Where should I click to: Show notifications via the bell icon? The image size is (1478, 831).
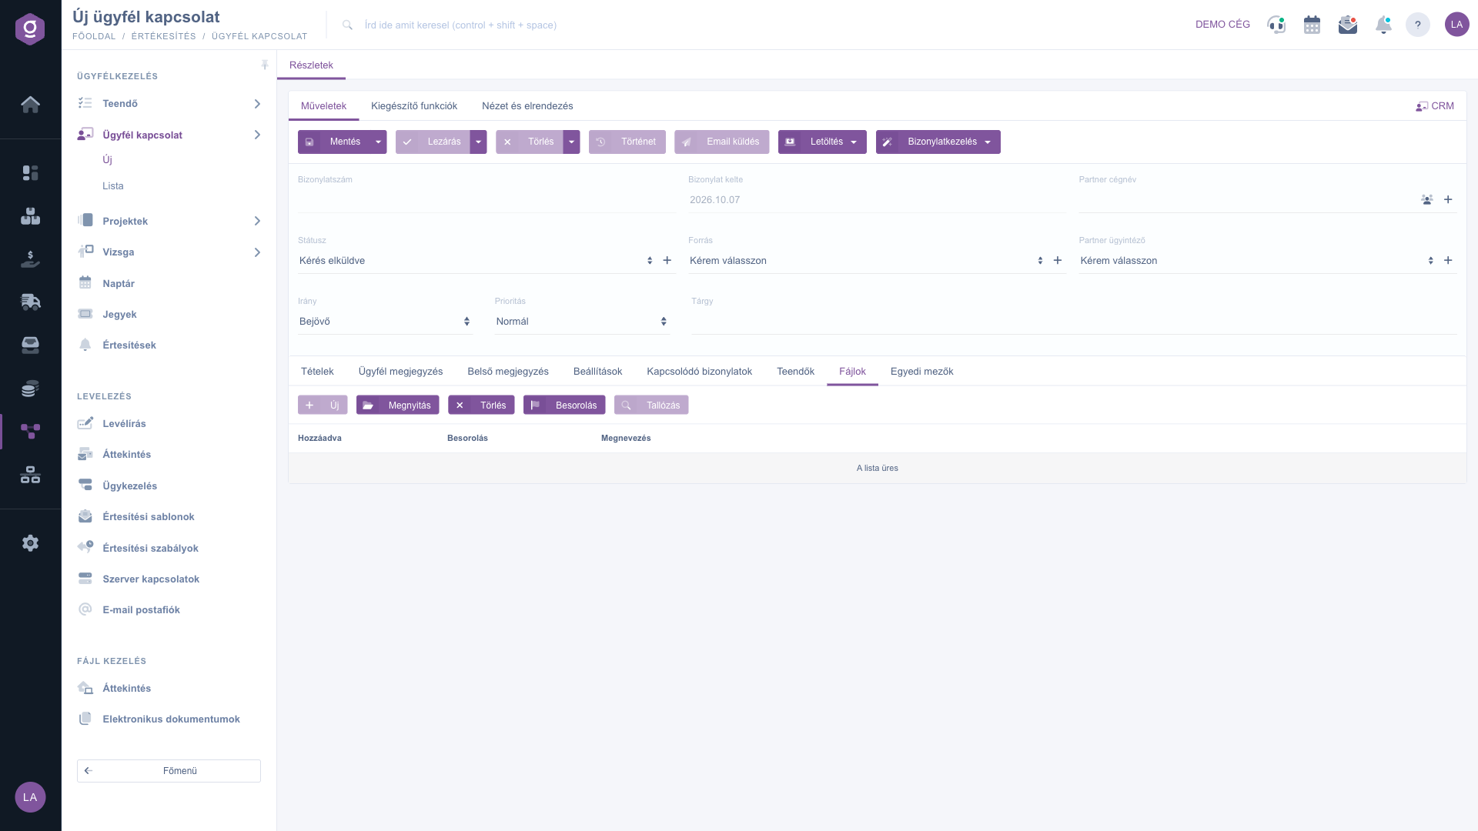(1383, 25)
